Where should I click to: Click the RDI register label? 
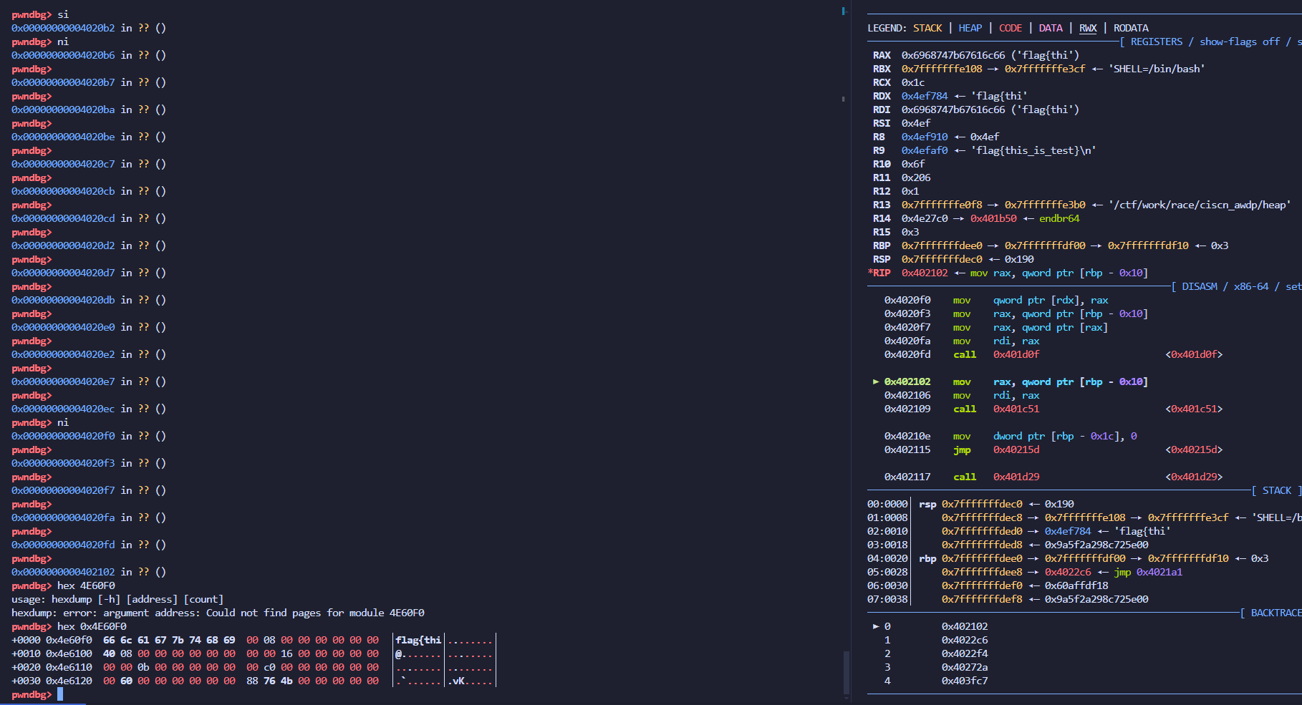click(x=882, y=110)
